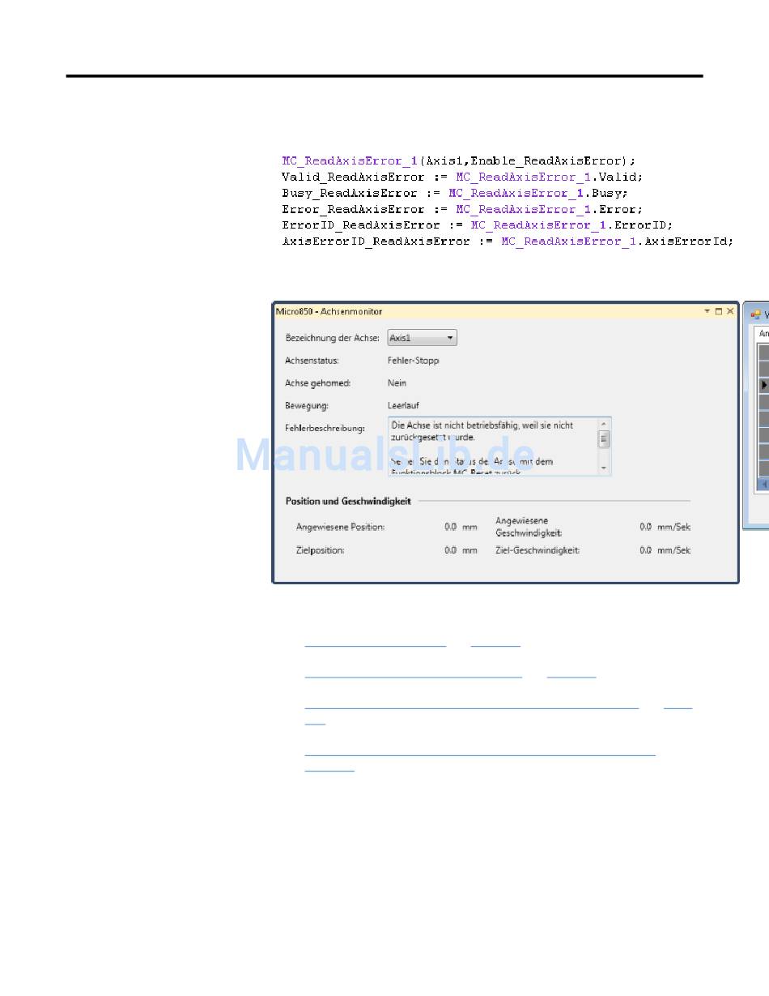Viewport: 769px width, 996px height.
Task: Select the top row header in right grid
Action: (763, 352)
